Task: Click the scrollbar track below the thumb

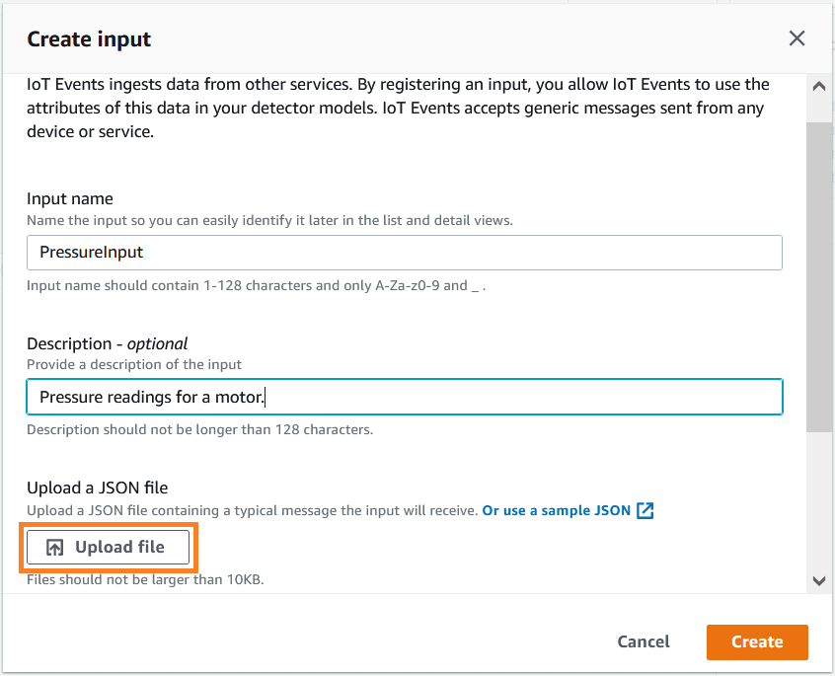Action: (x=818, y=503)
